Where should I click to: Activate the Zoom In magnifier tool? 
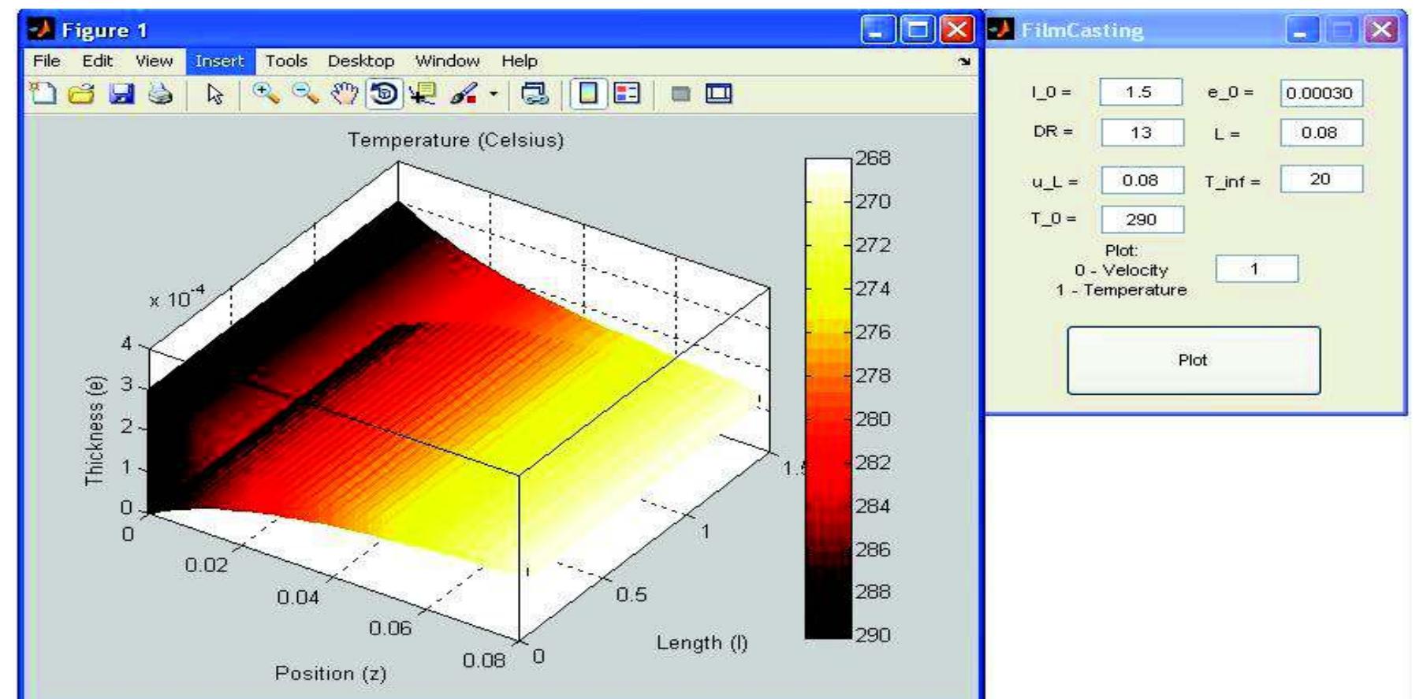[266, 94]
